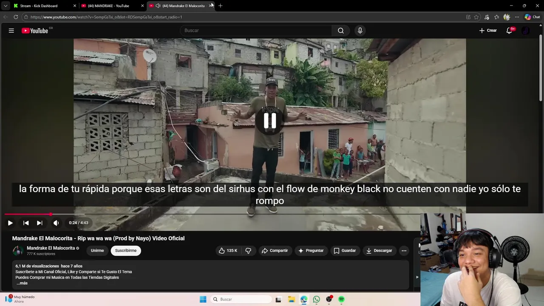Save video with Guardar button
The image size is (544, 306).
(345, 251)
